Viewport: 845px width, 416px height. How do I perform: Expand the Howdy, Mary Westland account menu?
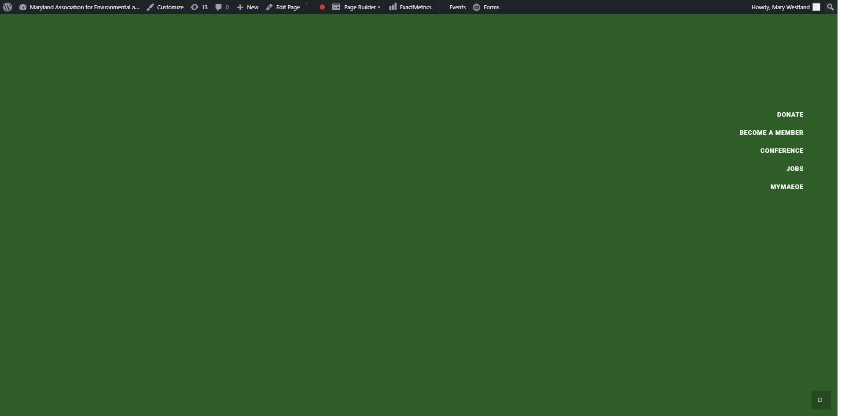pyautogui.click(x=785, y=7)
